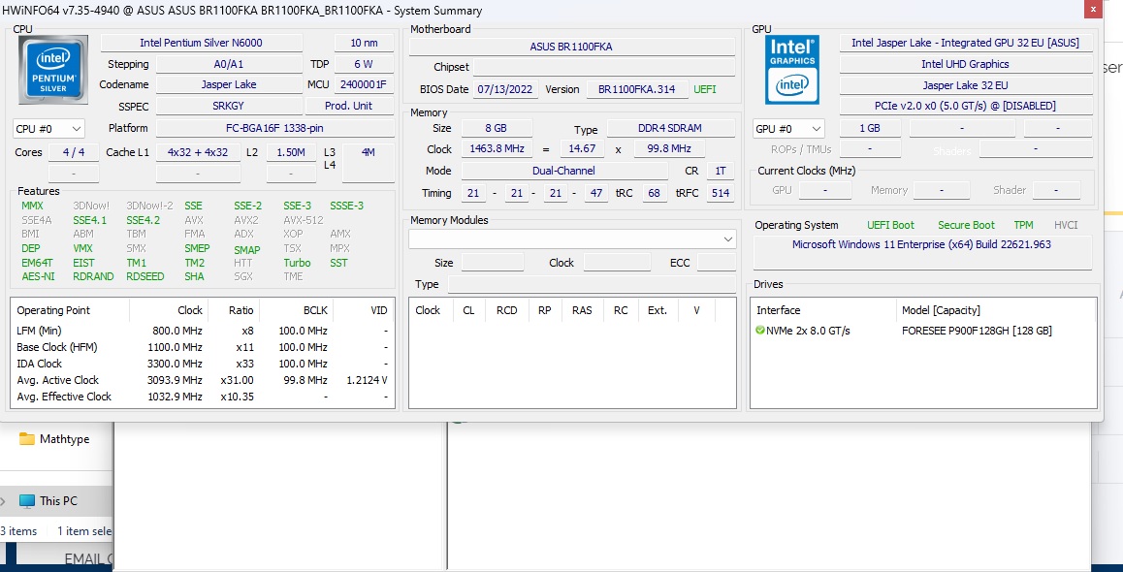Click the SSPEC SRKGY value
The height and width of the screenshot is (572, 1123).
click(229, 106)
